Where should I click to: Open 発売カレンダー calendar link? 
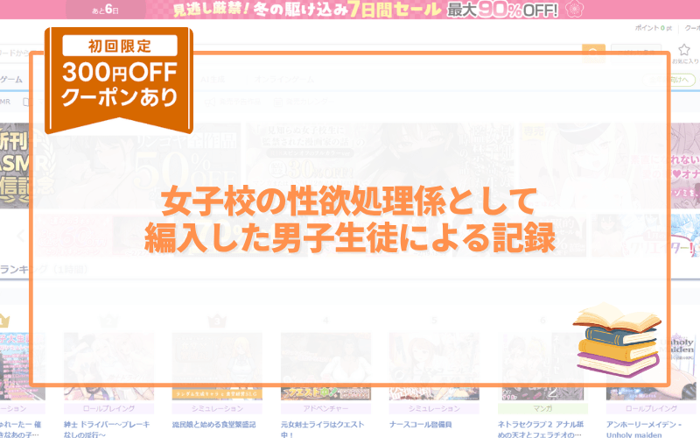click(x=303, y=102)
